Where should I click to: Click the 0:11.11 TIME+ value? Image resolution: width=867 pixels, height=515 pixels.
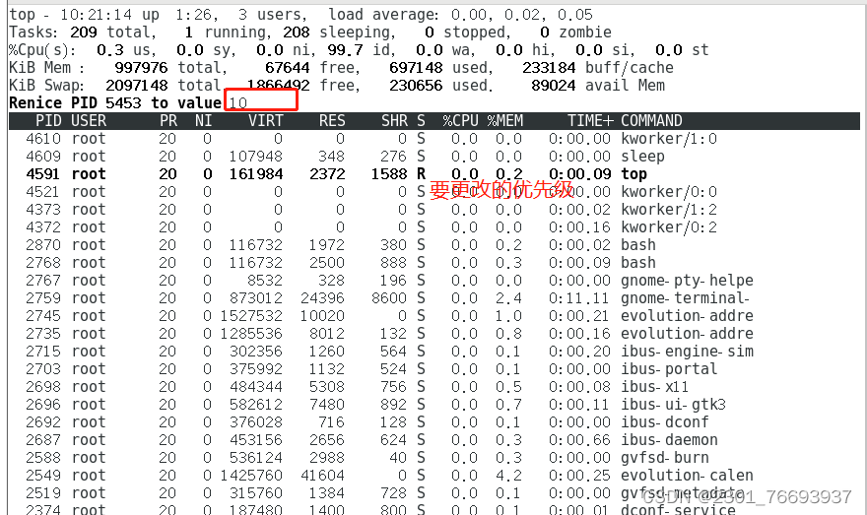click(579, 297)
